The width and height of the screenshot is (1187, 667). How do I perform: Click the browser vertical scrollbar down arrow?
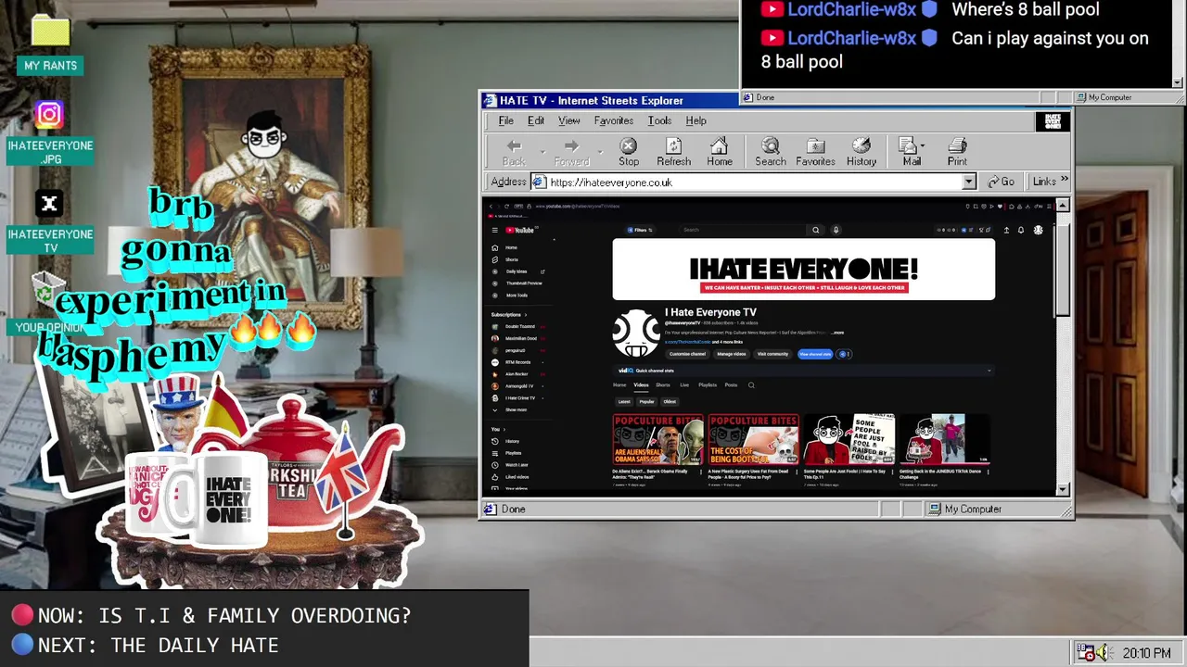point(1063,489)
